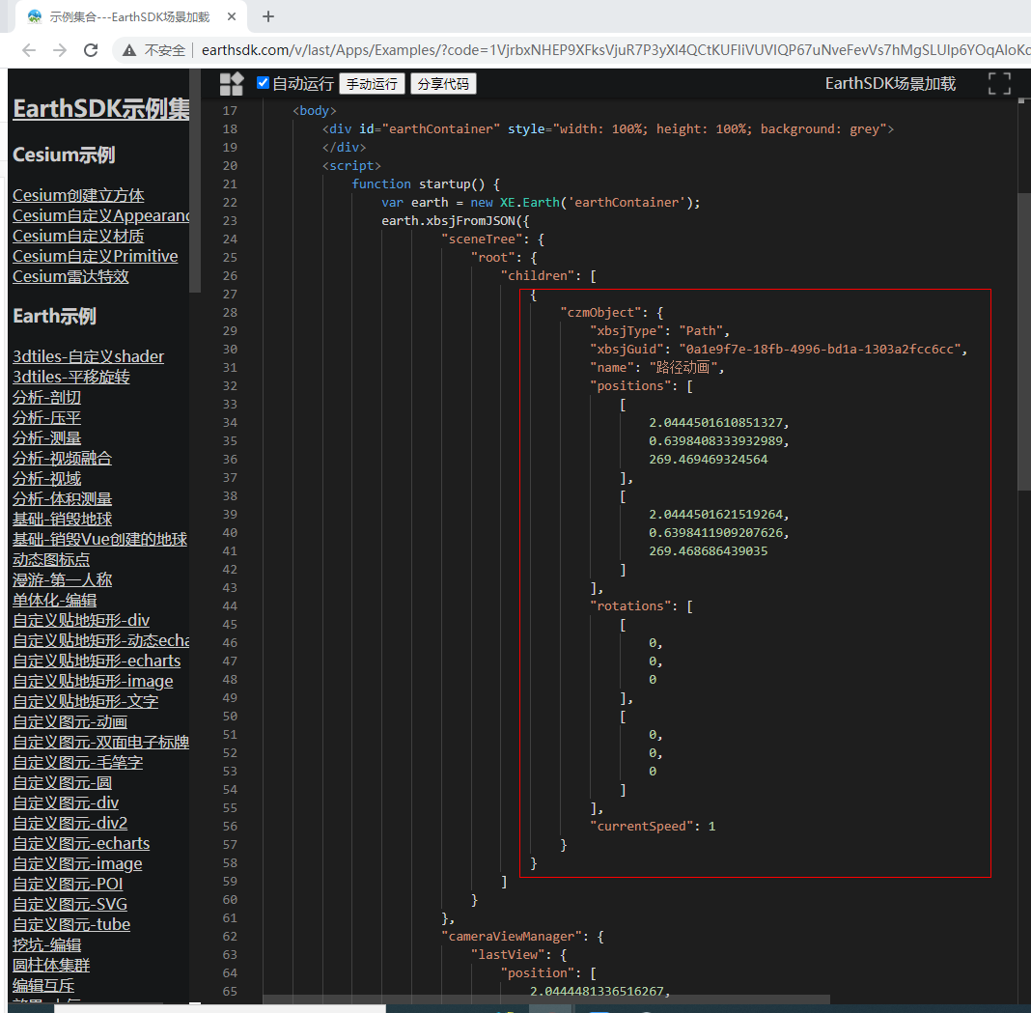Open 自定义图元-动画 example
Image resolution: width=1031 pixels, height=1013 pixels.
[70, 722]
